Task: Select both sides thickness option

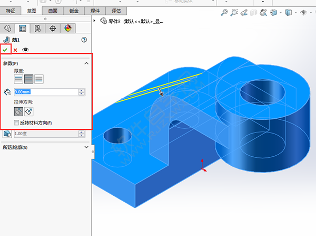Action: 28,79
